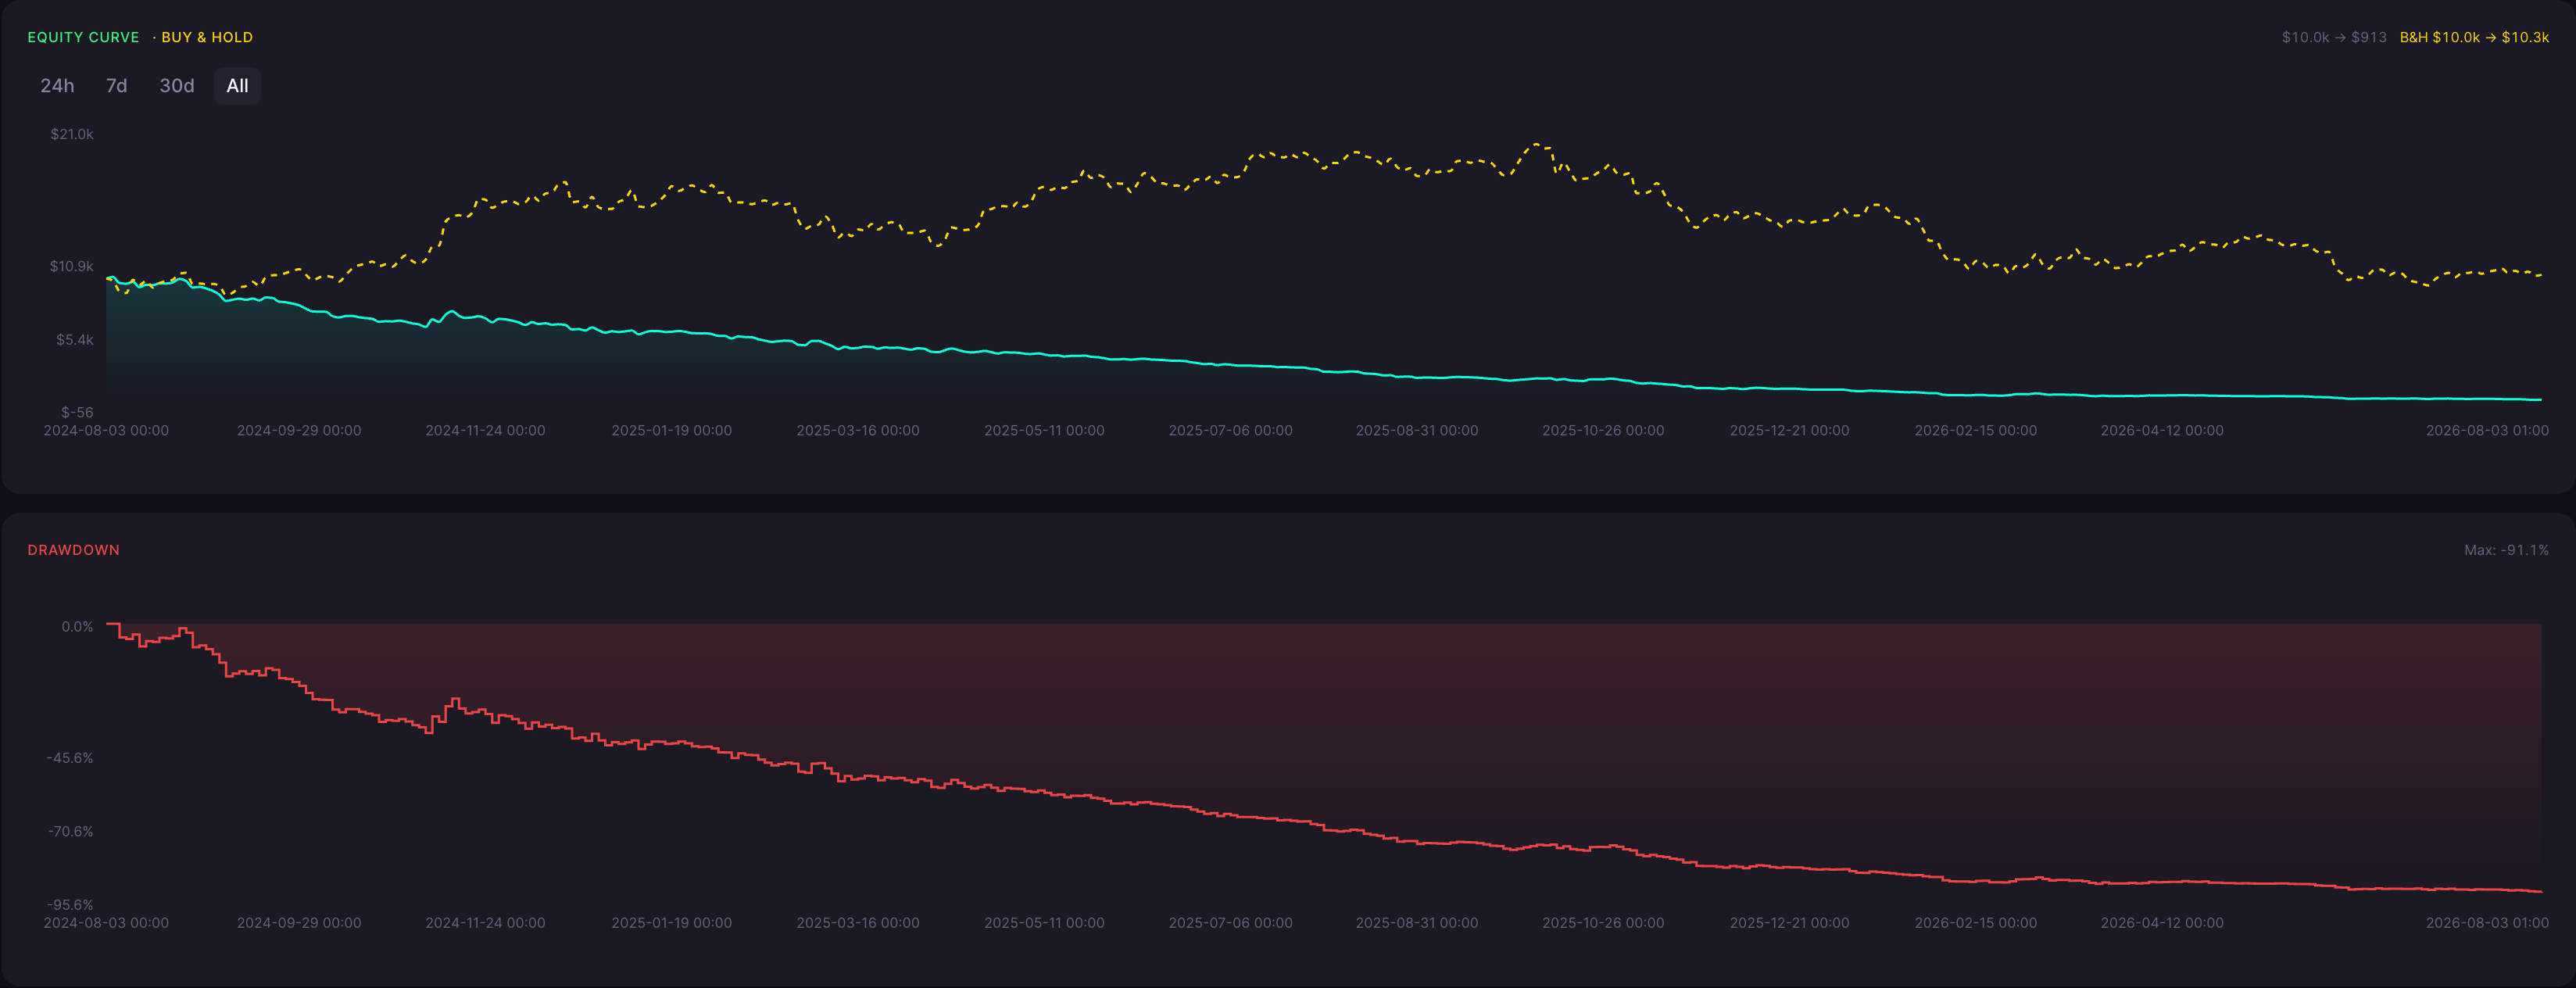Viewport: 2576px width, 988px height.
Task: Click 2025-01-19 00:00 on the equity chart axis
Action: (672, 431)
